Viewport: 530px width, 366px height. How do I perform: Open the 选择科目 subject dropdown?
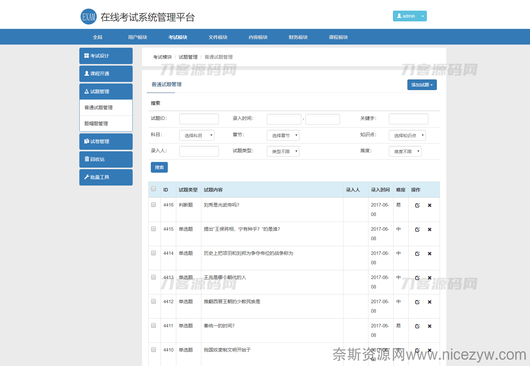pyautogui.click(x=197, y=135)
